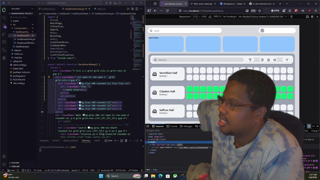
Task: Switch to the Dashboard.jsx editor tab
Action: coord(48,9)
